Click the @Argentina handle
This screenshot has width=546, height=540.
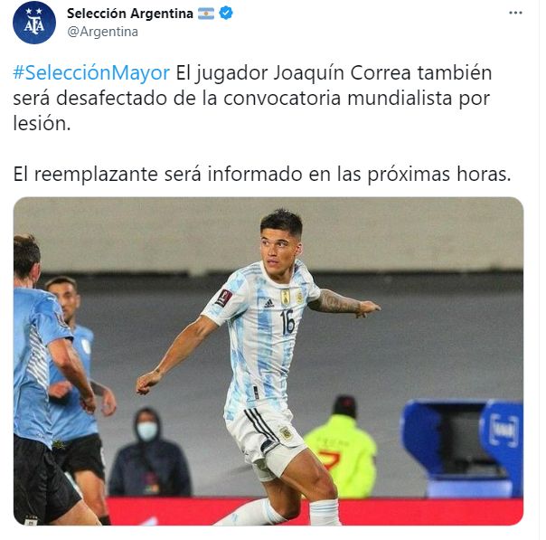(x=103, y=32)
